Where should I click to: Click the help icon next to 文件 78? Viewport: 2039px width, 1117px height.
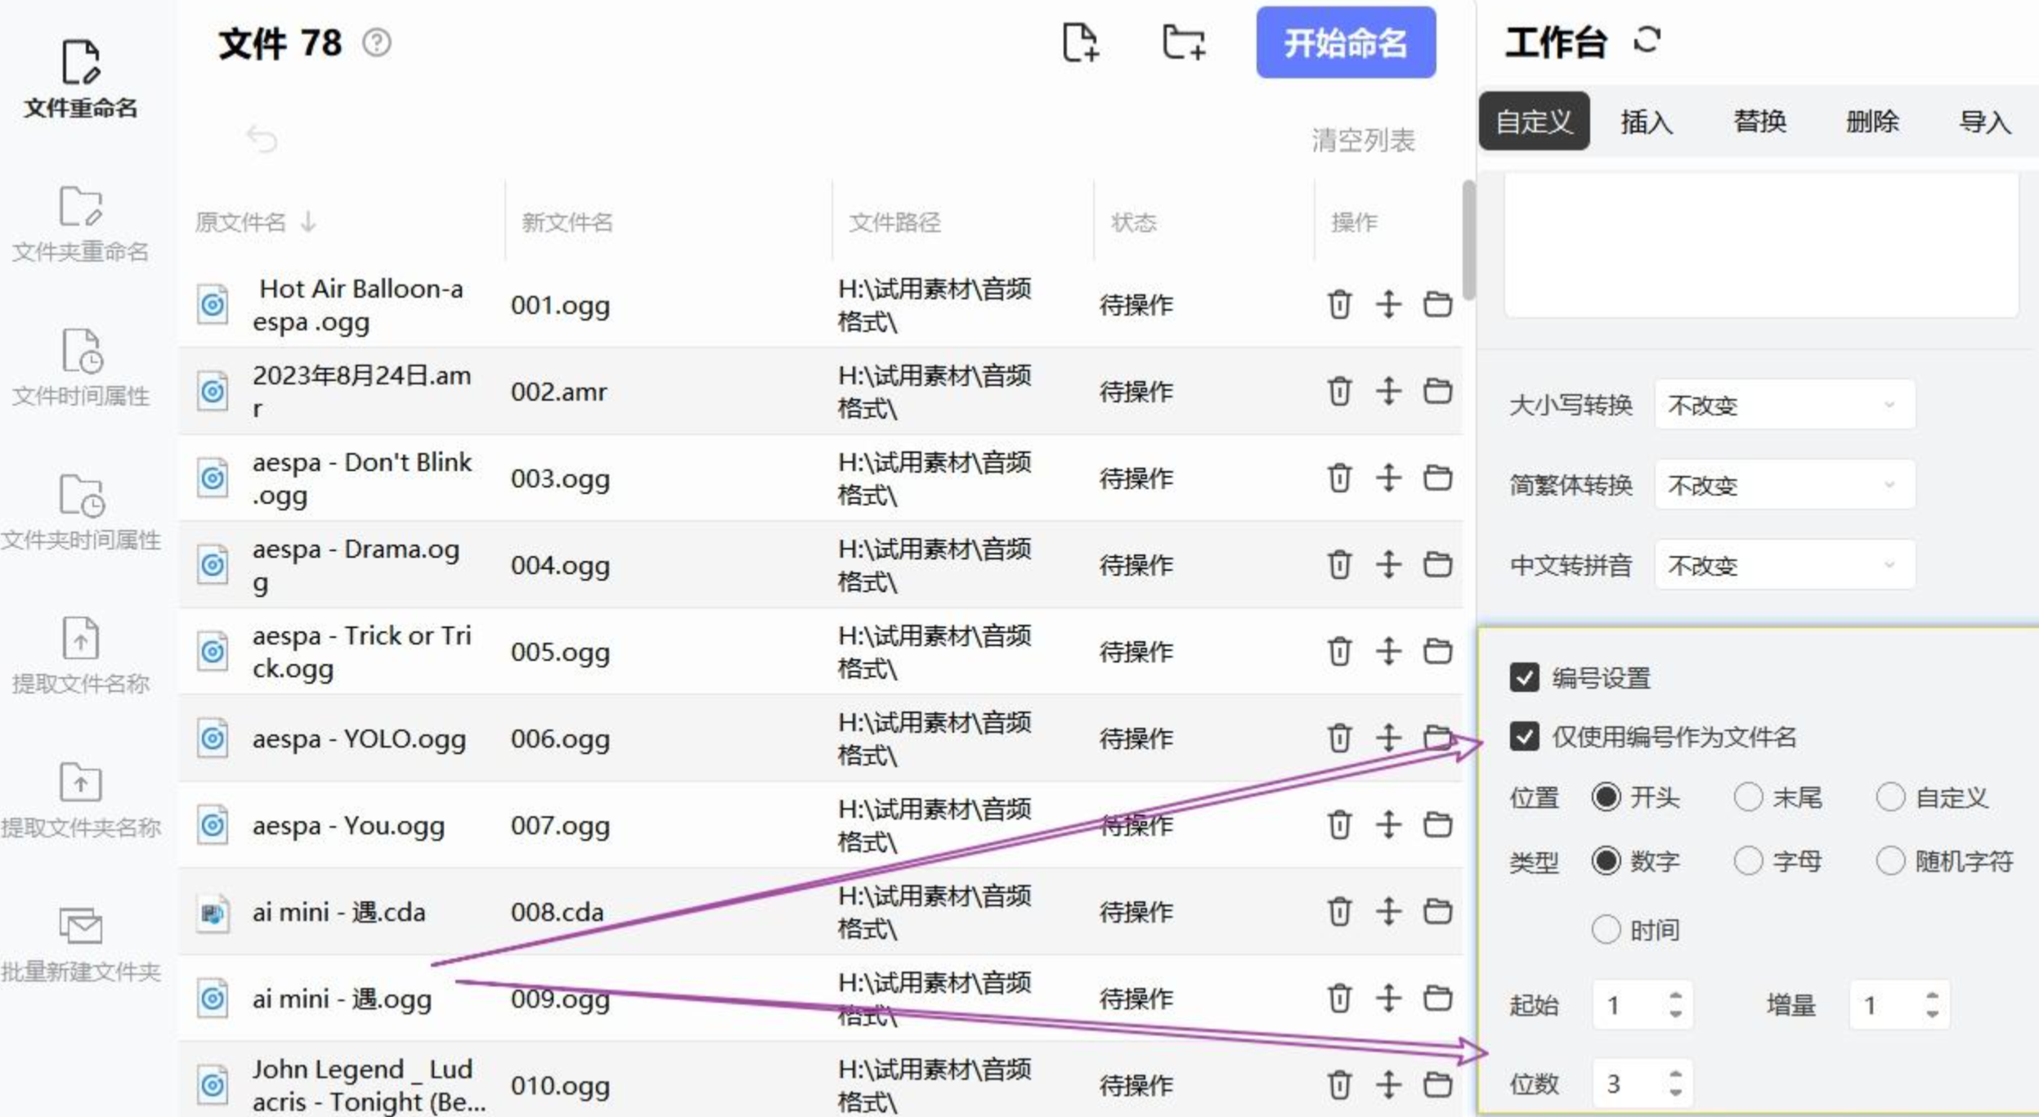coord(377,43)
